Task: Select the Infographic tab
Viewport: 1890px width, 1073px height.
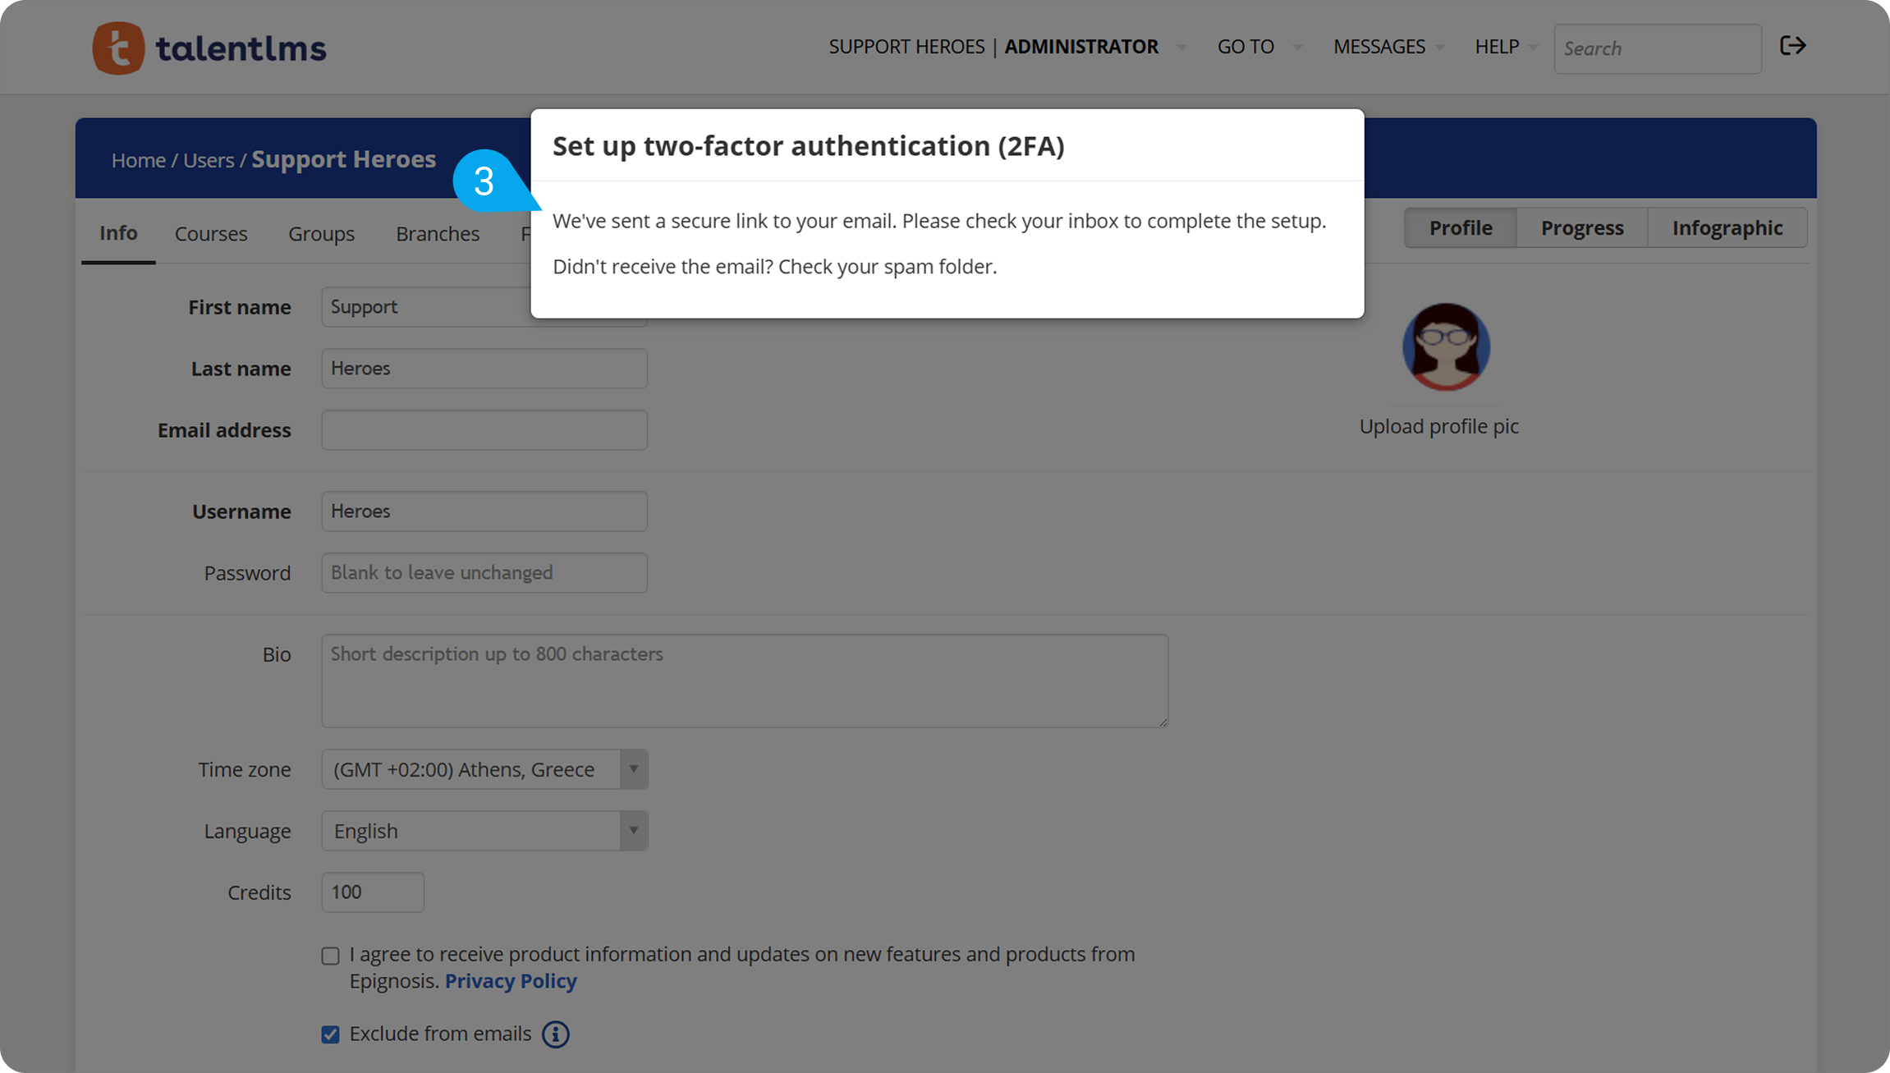Action: [x=1727, y=227]
